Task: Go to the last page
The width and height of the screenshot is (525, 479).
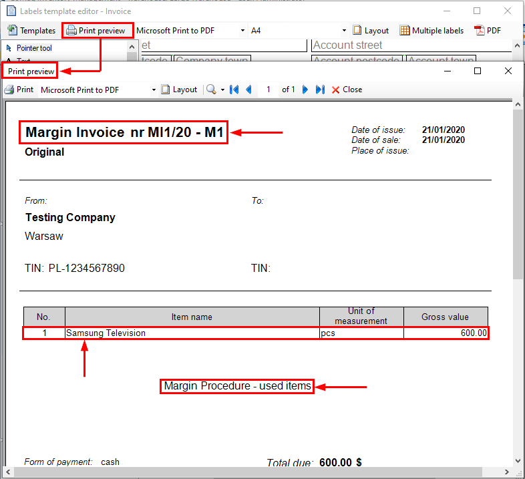Action: (x=320, y=90)
